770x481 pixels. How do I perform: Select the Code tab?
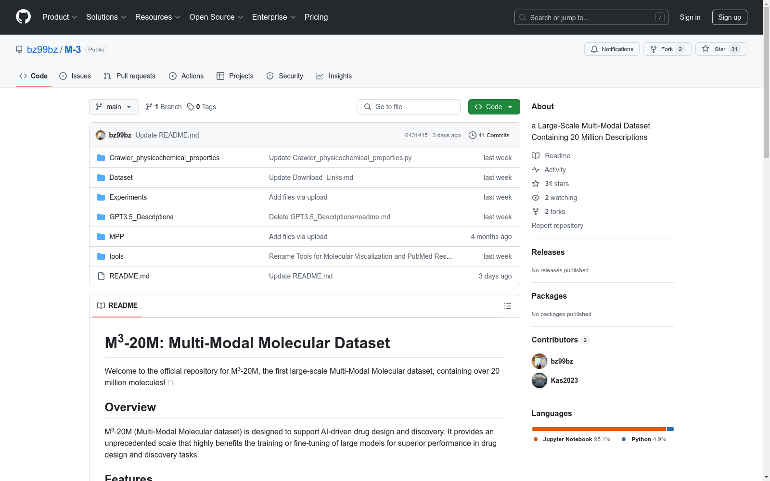point(33,76)
